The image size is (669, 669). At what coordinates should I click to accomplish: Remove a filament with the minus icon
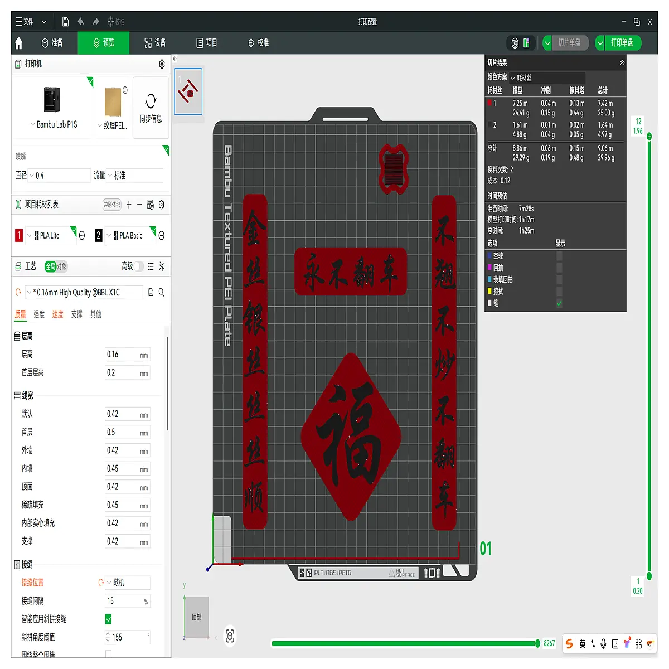tap(139, 205)
